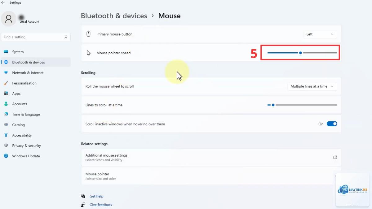Click the Accounts person icon in sidebar
The height and width of the screenshot is (209, 372).
pyautogui.click(x=6, y=104)
